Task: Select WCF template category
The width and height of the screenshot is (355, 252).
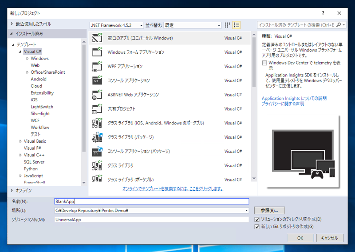Action: (x=35, y=120)
